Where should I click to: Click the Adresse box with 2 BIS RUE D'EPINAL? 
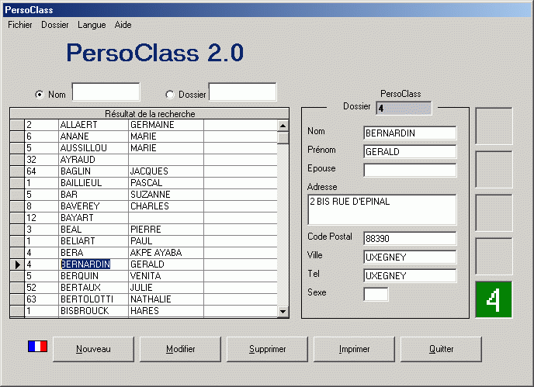coord(382,209)
